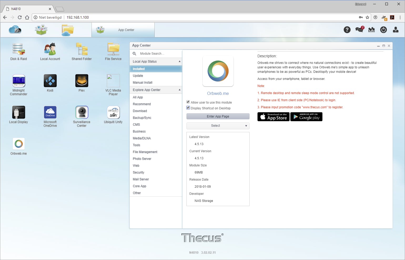
Task: Open the Select dropdown
Action: (x=218, y=126)
